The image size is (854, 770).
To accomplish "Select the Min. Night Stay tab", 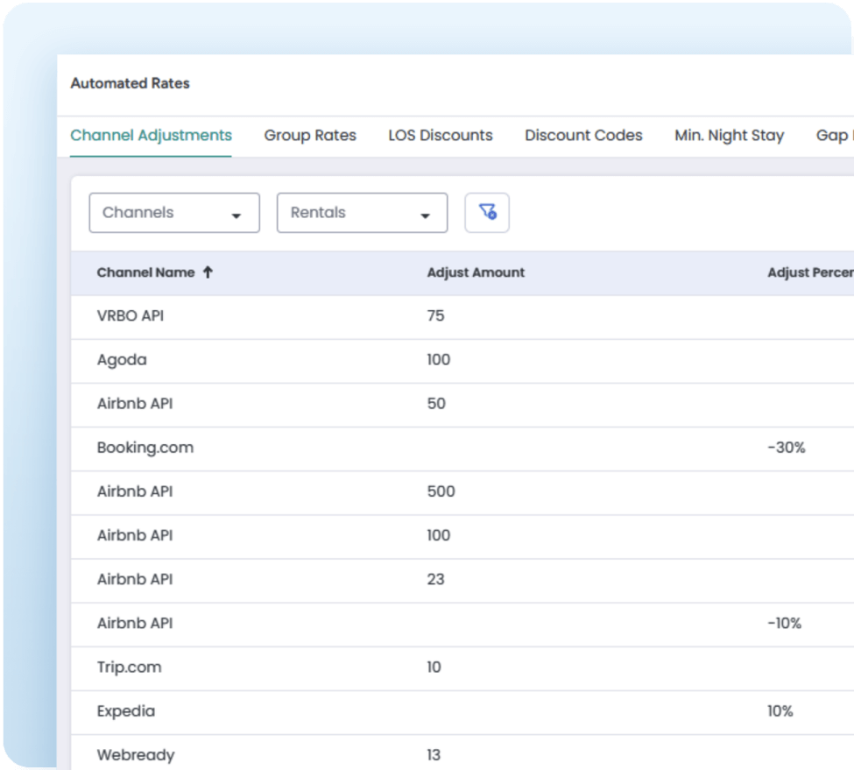I will tap(728, 135).
